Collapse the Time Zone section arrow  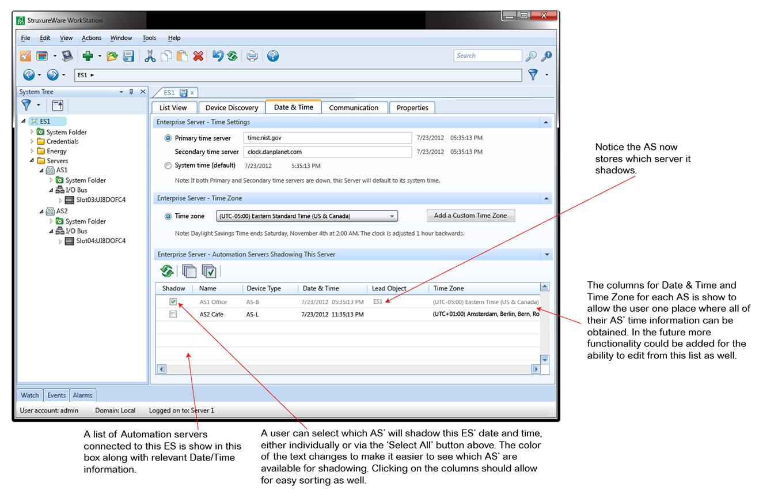tap(546, 198)
